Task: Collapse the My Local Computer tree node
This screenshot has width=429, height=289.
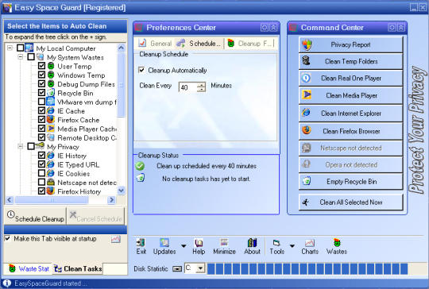Action: (x=10, y=48)
